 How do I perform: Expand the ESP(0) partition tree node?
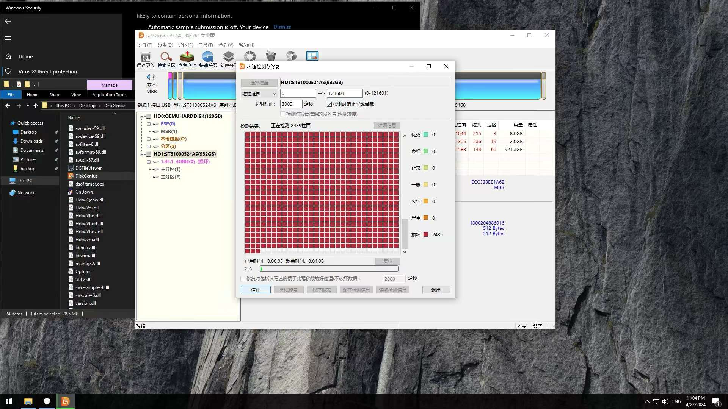tap(149, 124)
